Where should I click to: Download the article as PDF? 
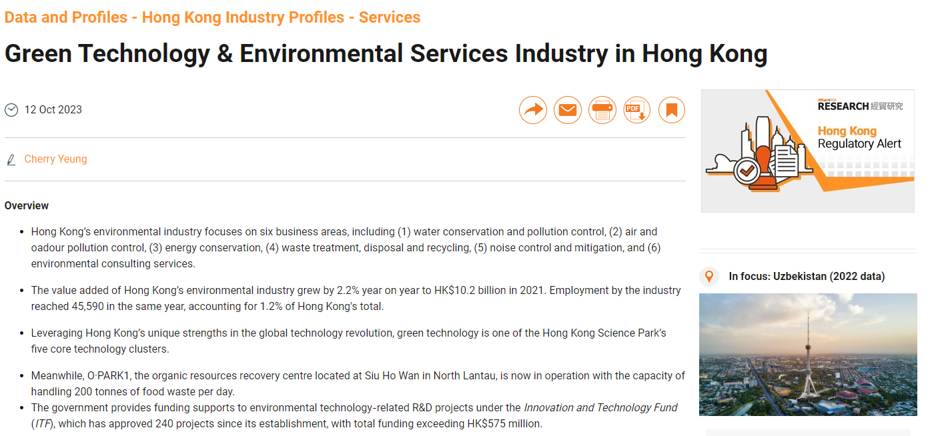coord(637,110)
